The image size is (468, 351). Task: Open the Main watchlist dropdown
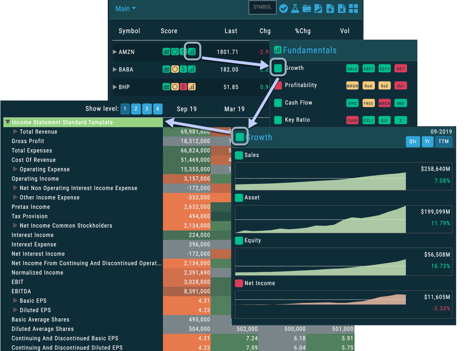coord(125,9)
